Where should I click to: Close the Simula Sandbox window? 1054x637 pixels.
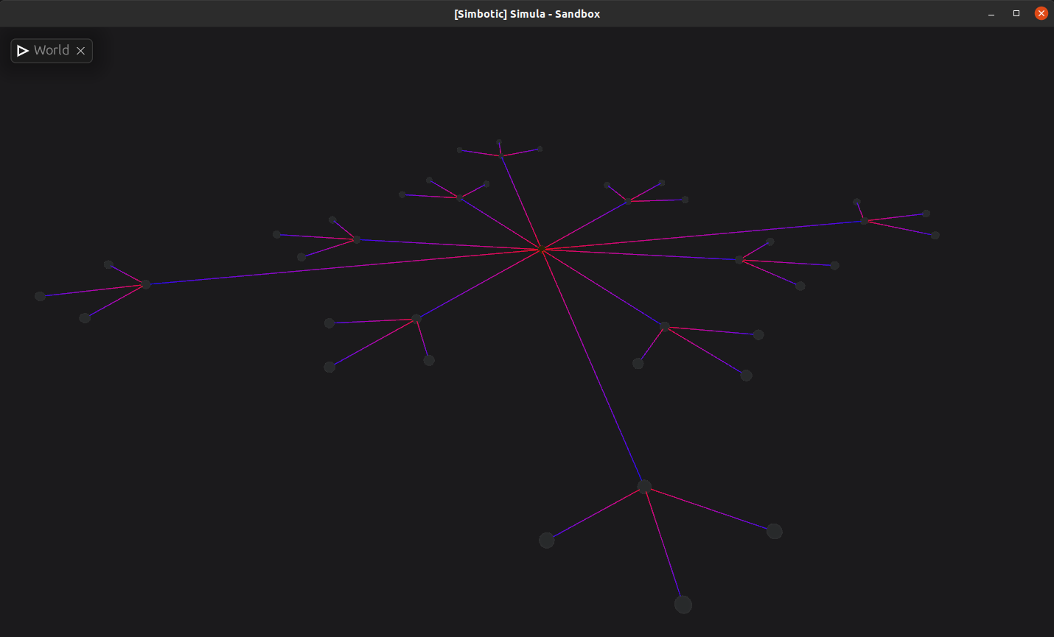click(x=1041, y=13)
